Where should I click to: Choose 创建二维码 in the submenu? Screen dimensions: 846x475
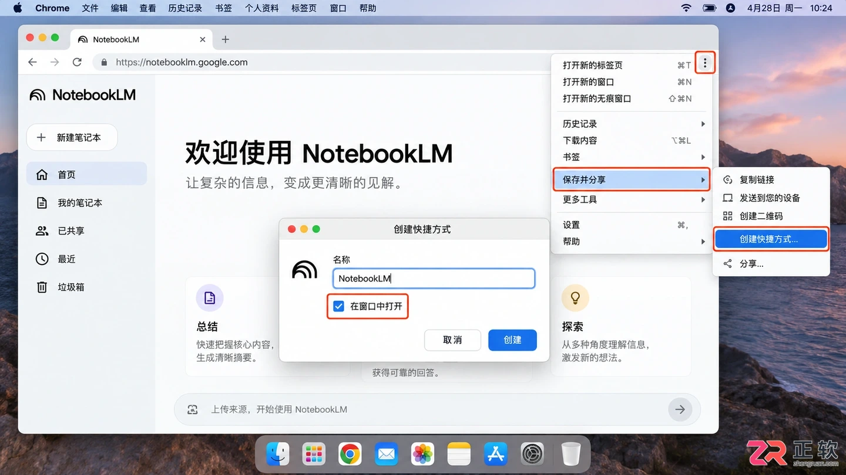pos(771,216)
